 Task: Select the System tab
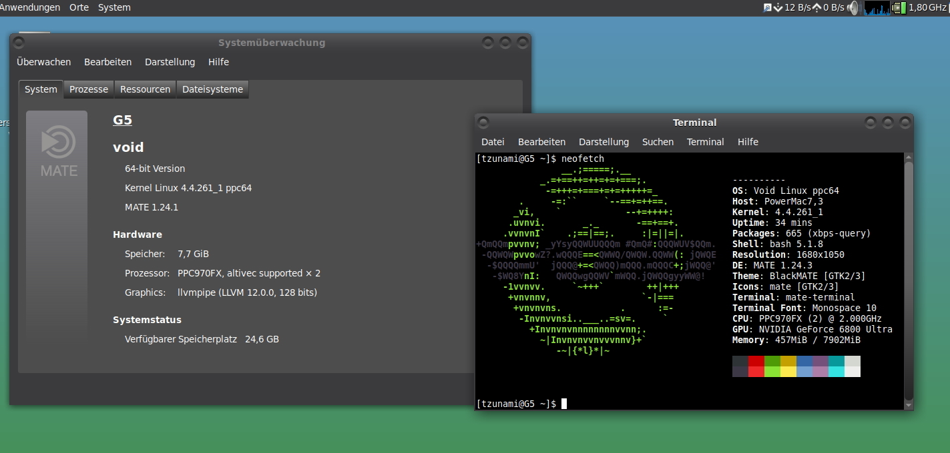tap(41, 89)
